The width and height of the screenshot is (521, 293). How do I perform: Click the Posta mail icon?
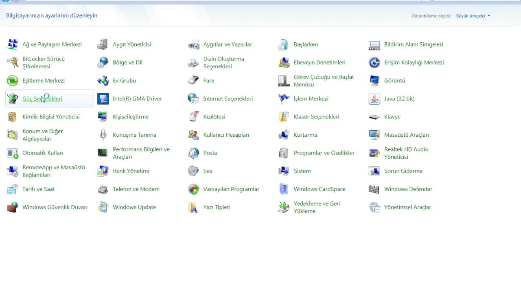193,153
